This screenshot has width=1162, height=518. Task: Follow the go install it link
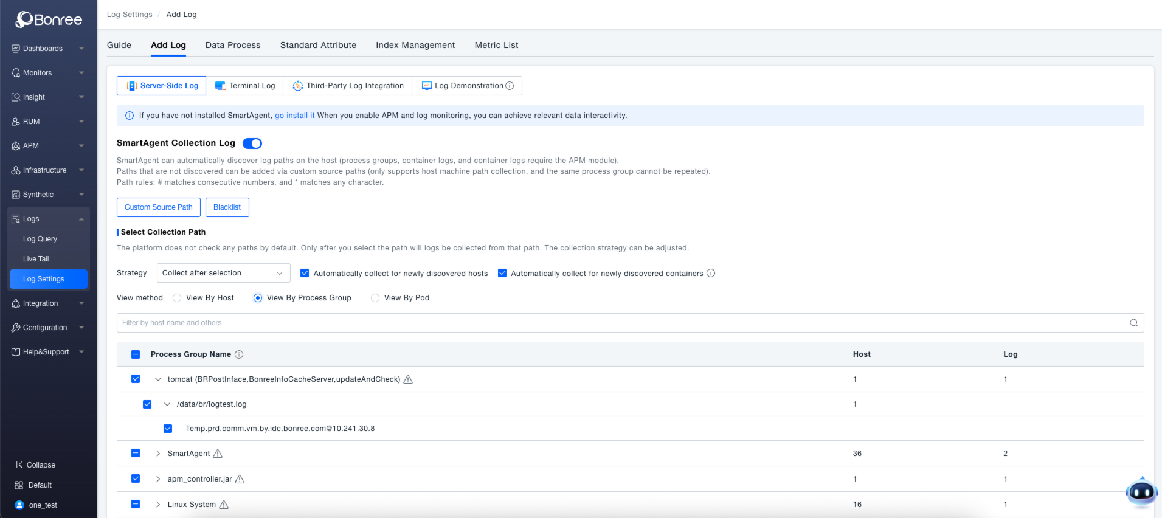[294, 116]
